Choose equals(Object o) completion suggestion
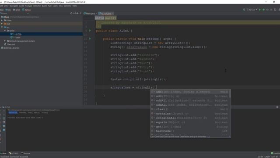This screenshot has height=158, width=280. click(189, 122)
